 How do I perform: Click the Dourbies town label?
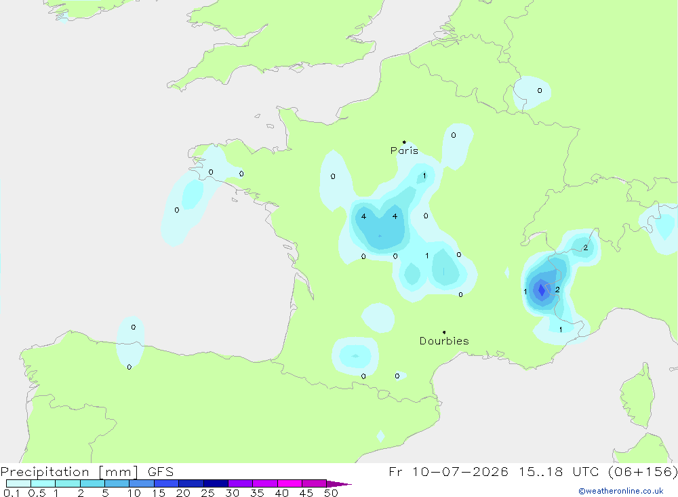pyautogui.click(x=444, y=341)
